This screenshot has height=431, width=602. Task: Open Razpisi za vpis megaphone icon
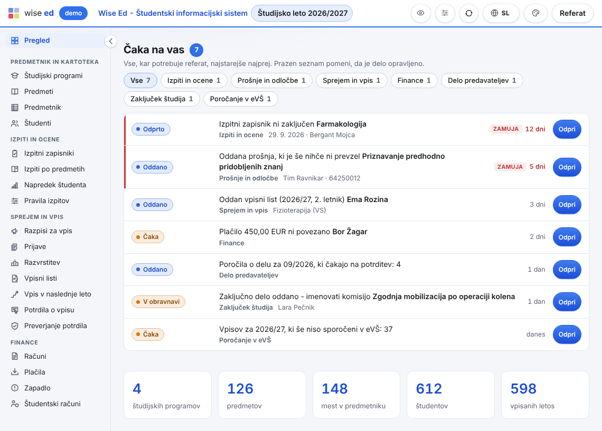click(x=15, y=231)
